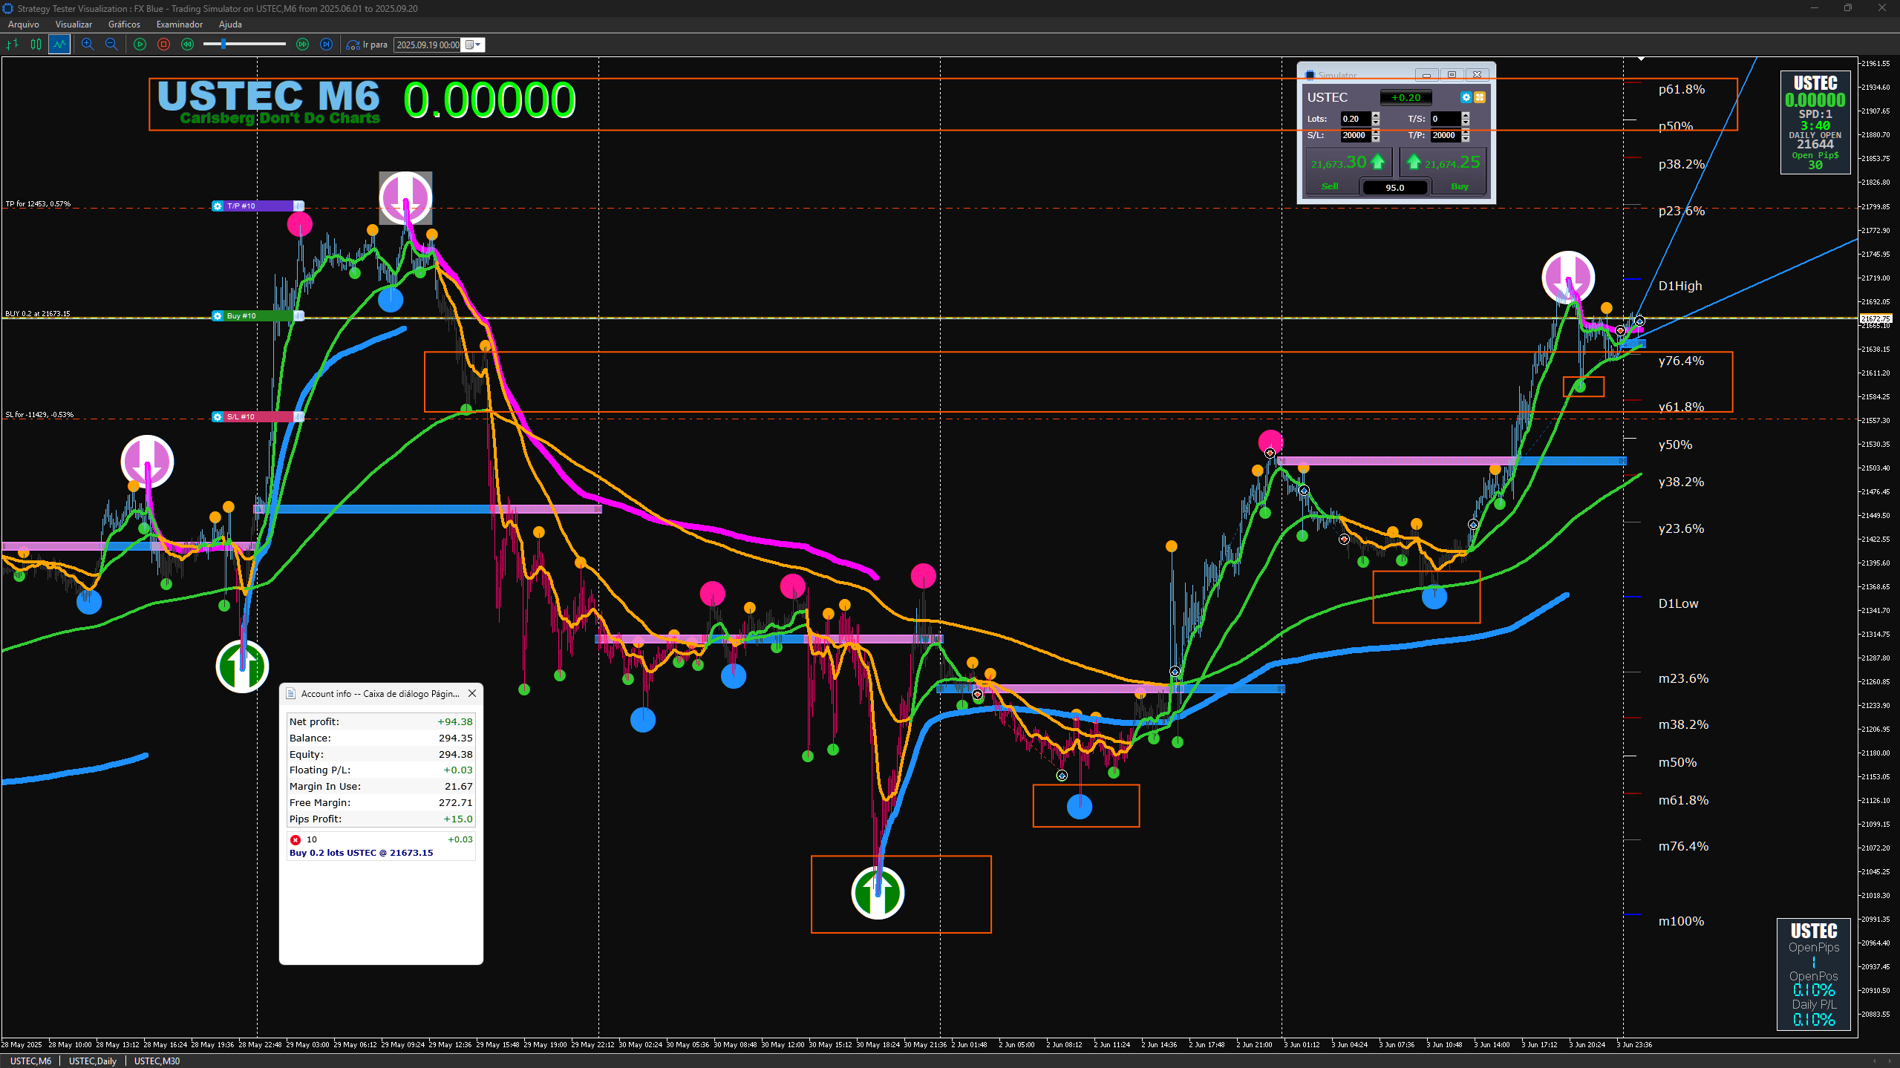Switch chart to candlestick mode

[x=36, y=45]
